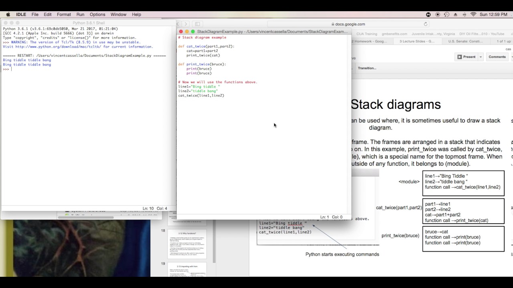Click the 'def print_twice(bruce):' line
The width and height of the screenshot is (513, 288).
[202, 64]
